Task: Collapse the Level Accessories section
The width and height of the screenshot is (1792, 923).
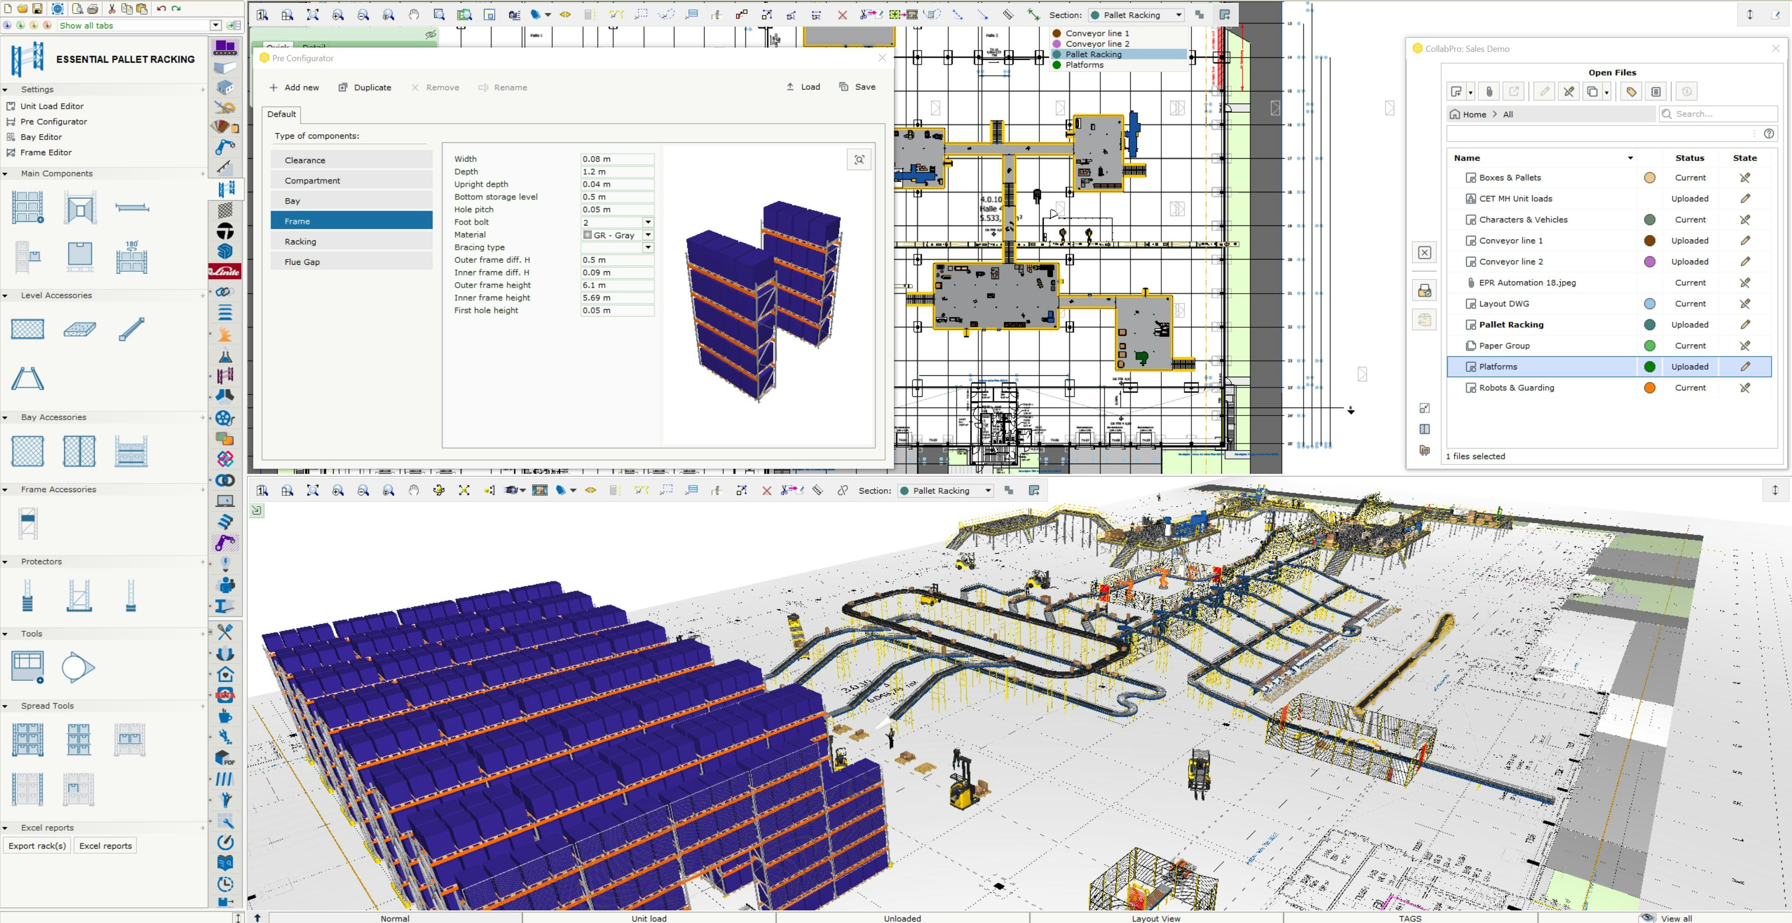Action: click(x=6, y=296)
